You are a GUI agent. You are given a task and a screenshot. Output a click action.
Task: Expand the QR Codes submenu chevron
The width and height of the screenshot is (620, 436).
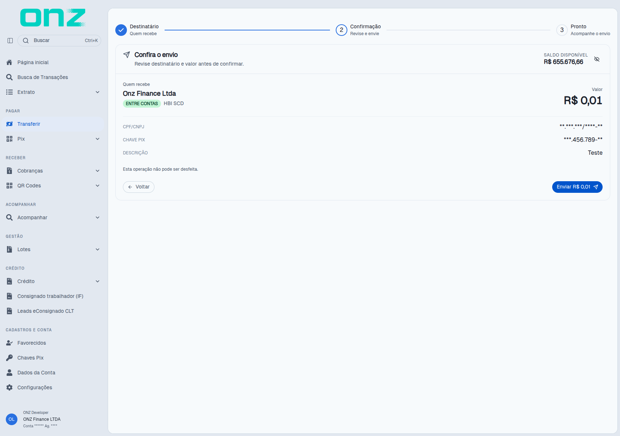tap(98, 186)
